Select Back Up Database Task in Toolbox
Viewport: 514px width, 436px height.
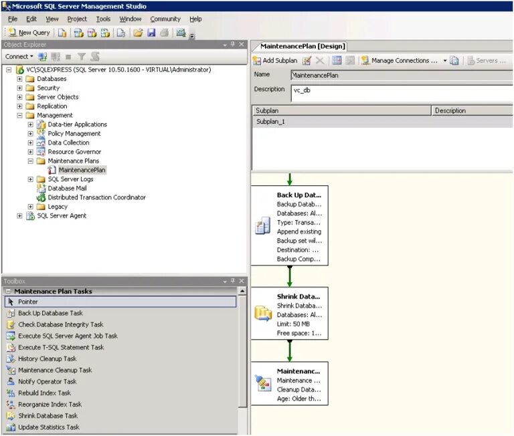[x=50, y=313]
